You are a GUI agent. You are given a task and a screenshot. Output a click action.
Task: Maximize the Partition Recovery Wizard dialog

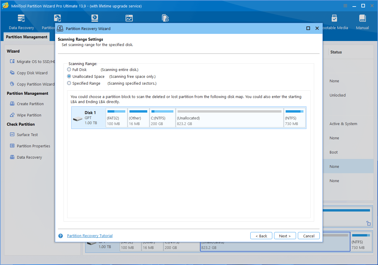(x=308, y=28)
